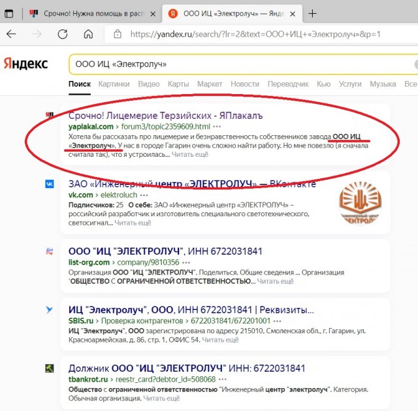This screenshot has width=418, height=411.
Task: Click the Яндекс logo
Action: [x=25, y=63]
